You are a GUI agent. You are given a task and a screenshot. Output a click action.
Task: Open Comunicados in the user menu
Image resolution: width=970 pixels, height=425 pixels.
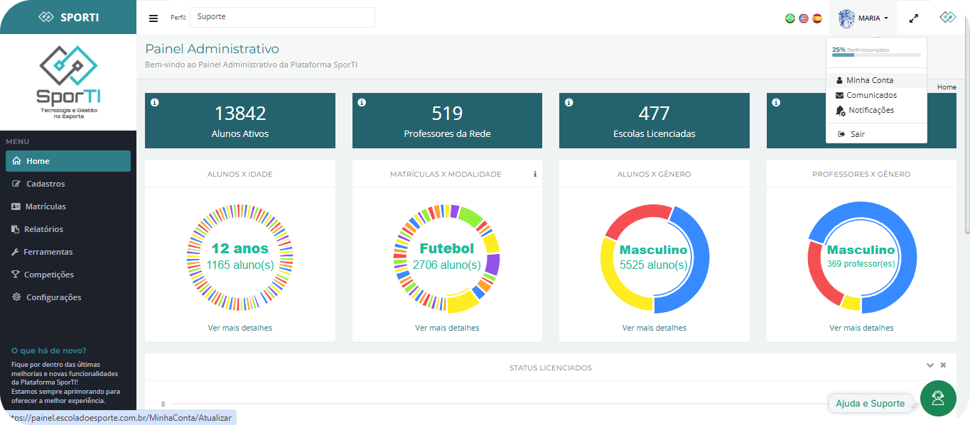point(871,95)
